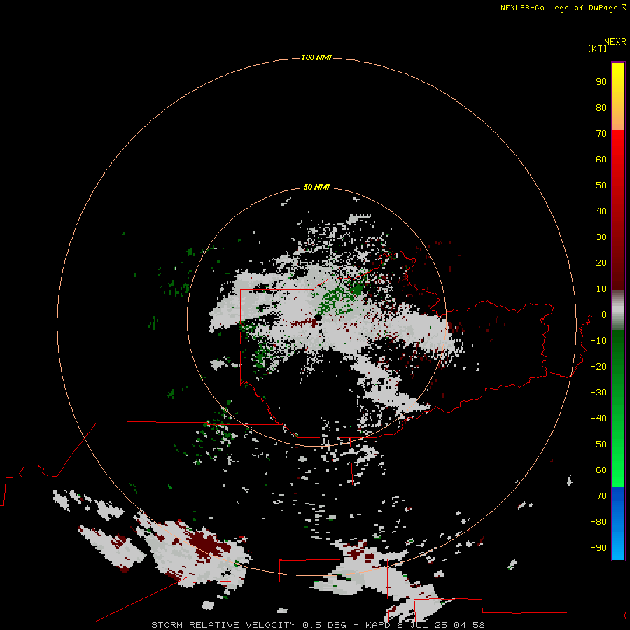Viewport: 630px width, 630px height.
Task: Select the -60 value on velocity scale
Action: 598,470
